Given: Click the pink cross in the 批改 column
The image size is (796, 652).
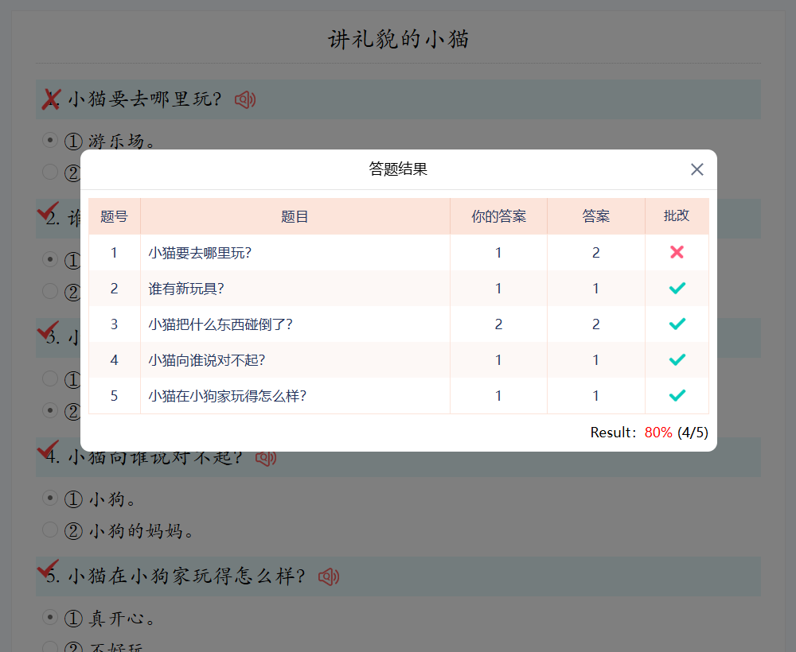Looking at the screenshot, I should tap(677, 252).
